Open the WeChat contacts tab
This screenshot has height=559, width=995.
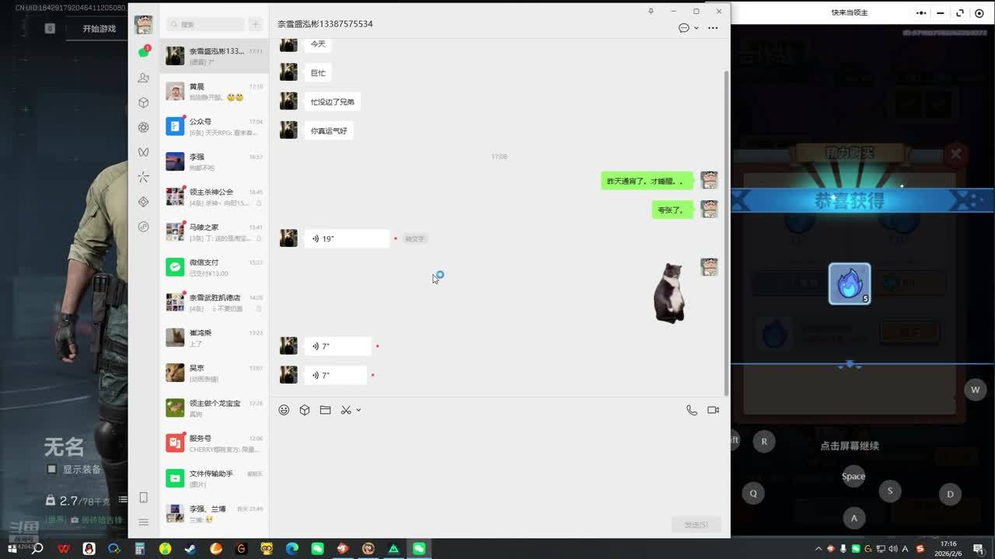point(143,78)
